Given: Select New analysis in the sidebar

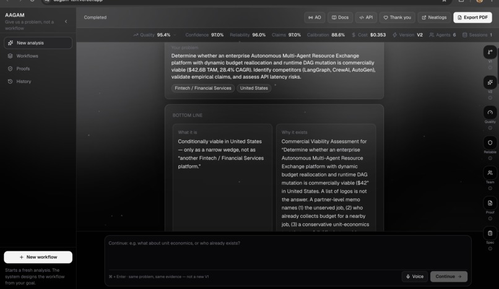Looking at the screenshot, I should [38, 43].
